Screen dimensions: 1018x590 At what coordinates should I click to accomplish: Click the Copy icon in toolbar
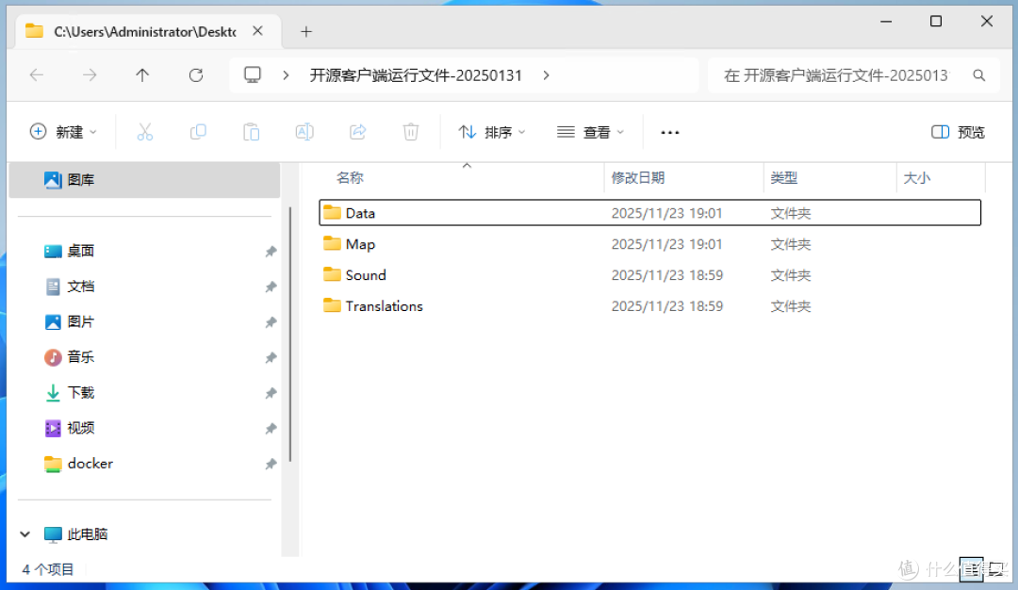pyautogui.click(x=198, y=132)
